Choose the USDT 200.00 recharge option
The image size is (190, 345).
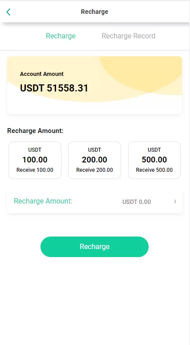[95, 160]
